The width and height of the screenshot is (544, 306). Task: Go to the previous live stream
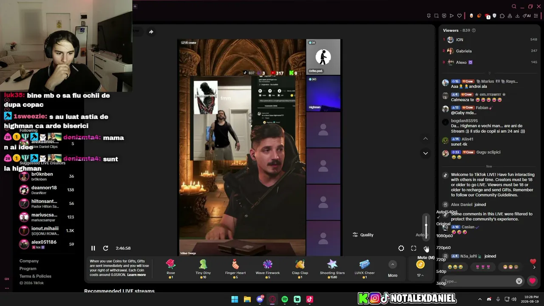coord(425,139)
